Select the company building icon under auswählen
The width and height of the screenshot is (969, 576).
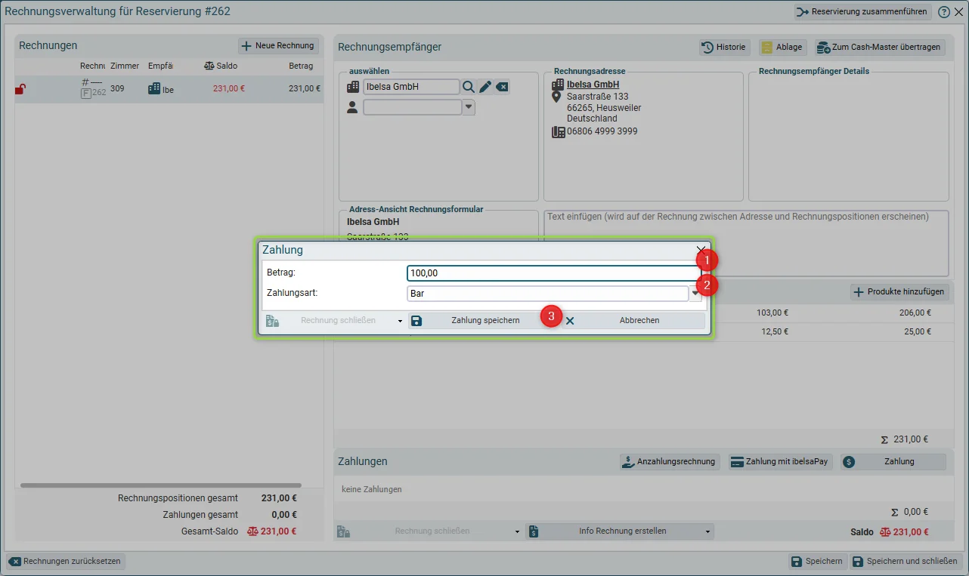[353, 87]
